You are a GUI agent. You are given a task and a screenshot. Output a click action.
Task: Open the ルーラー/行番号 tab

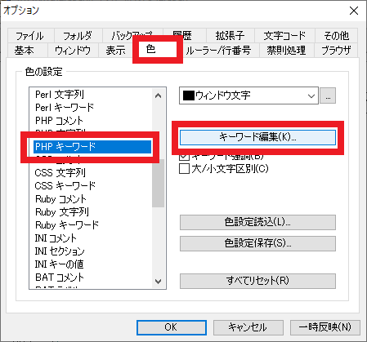click(x=218, y=50)
